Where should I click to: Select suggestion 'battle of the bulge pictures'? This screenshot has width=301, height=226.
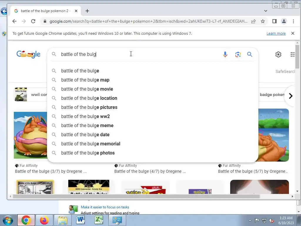153,107
